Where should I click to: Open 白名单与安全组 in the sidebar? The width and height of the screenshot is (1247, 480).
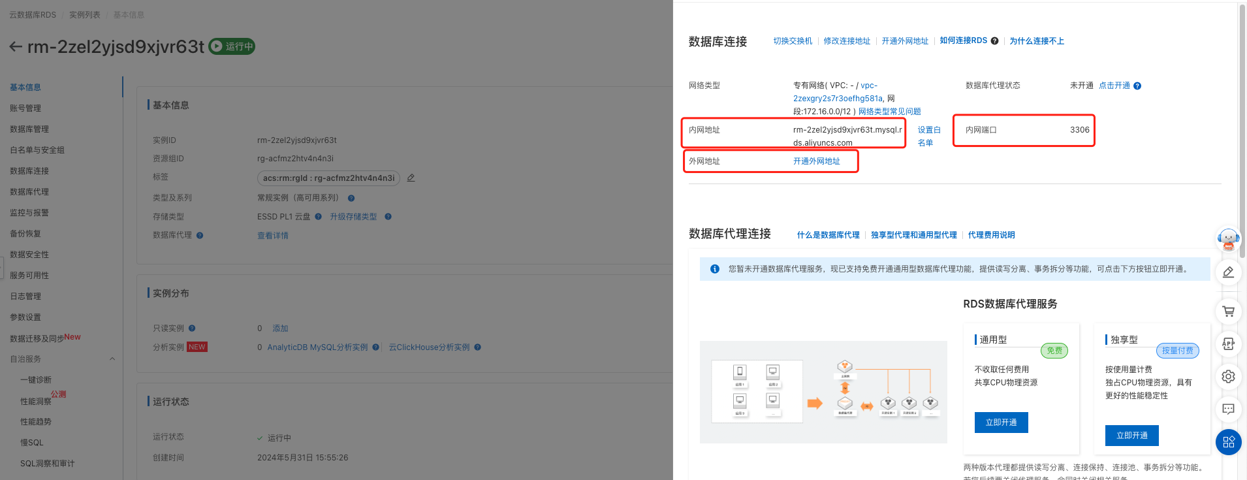pyautogui.click(x=37, y=150)
